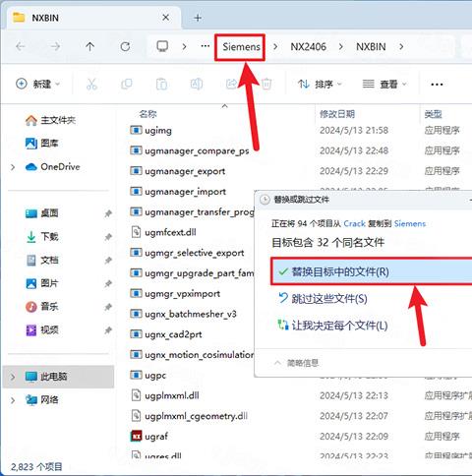Open a new Explorer tab with plus

[198, 18]
